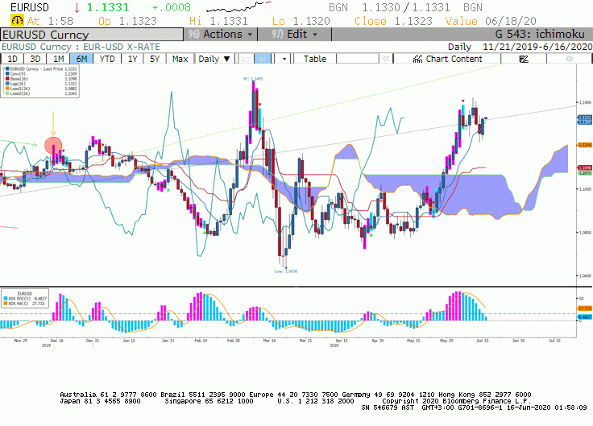Click the Op 1.1323 open value

[x=127, y=21]
